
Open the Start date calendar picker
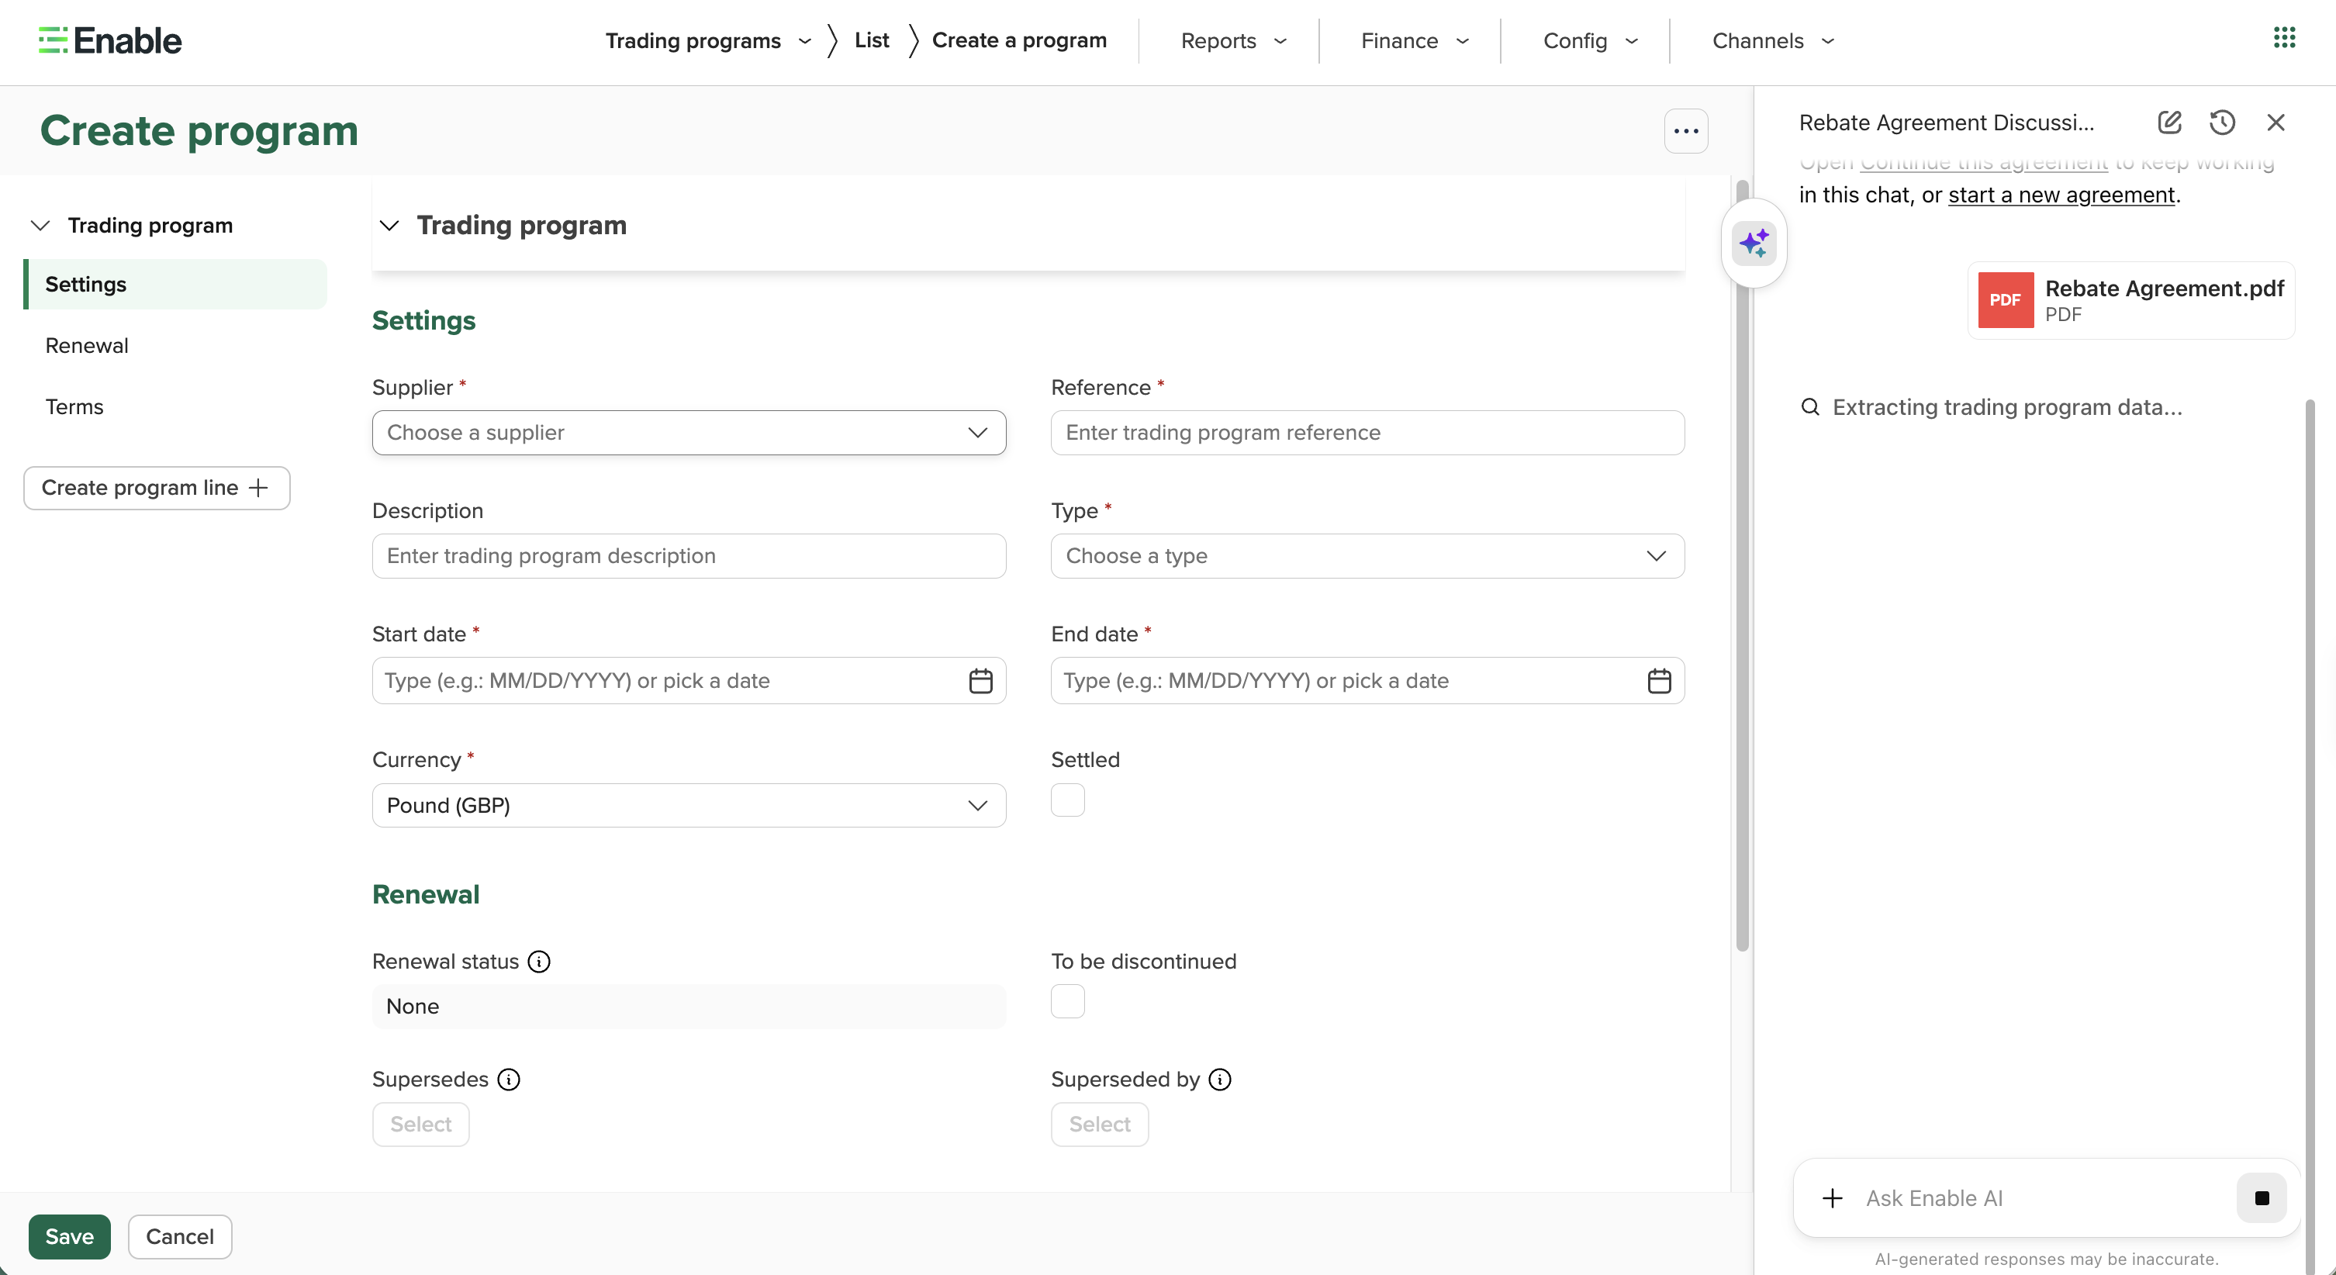point(980,680)
